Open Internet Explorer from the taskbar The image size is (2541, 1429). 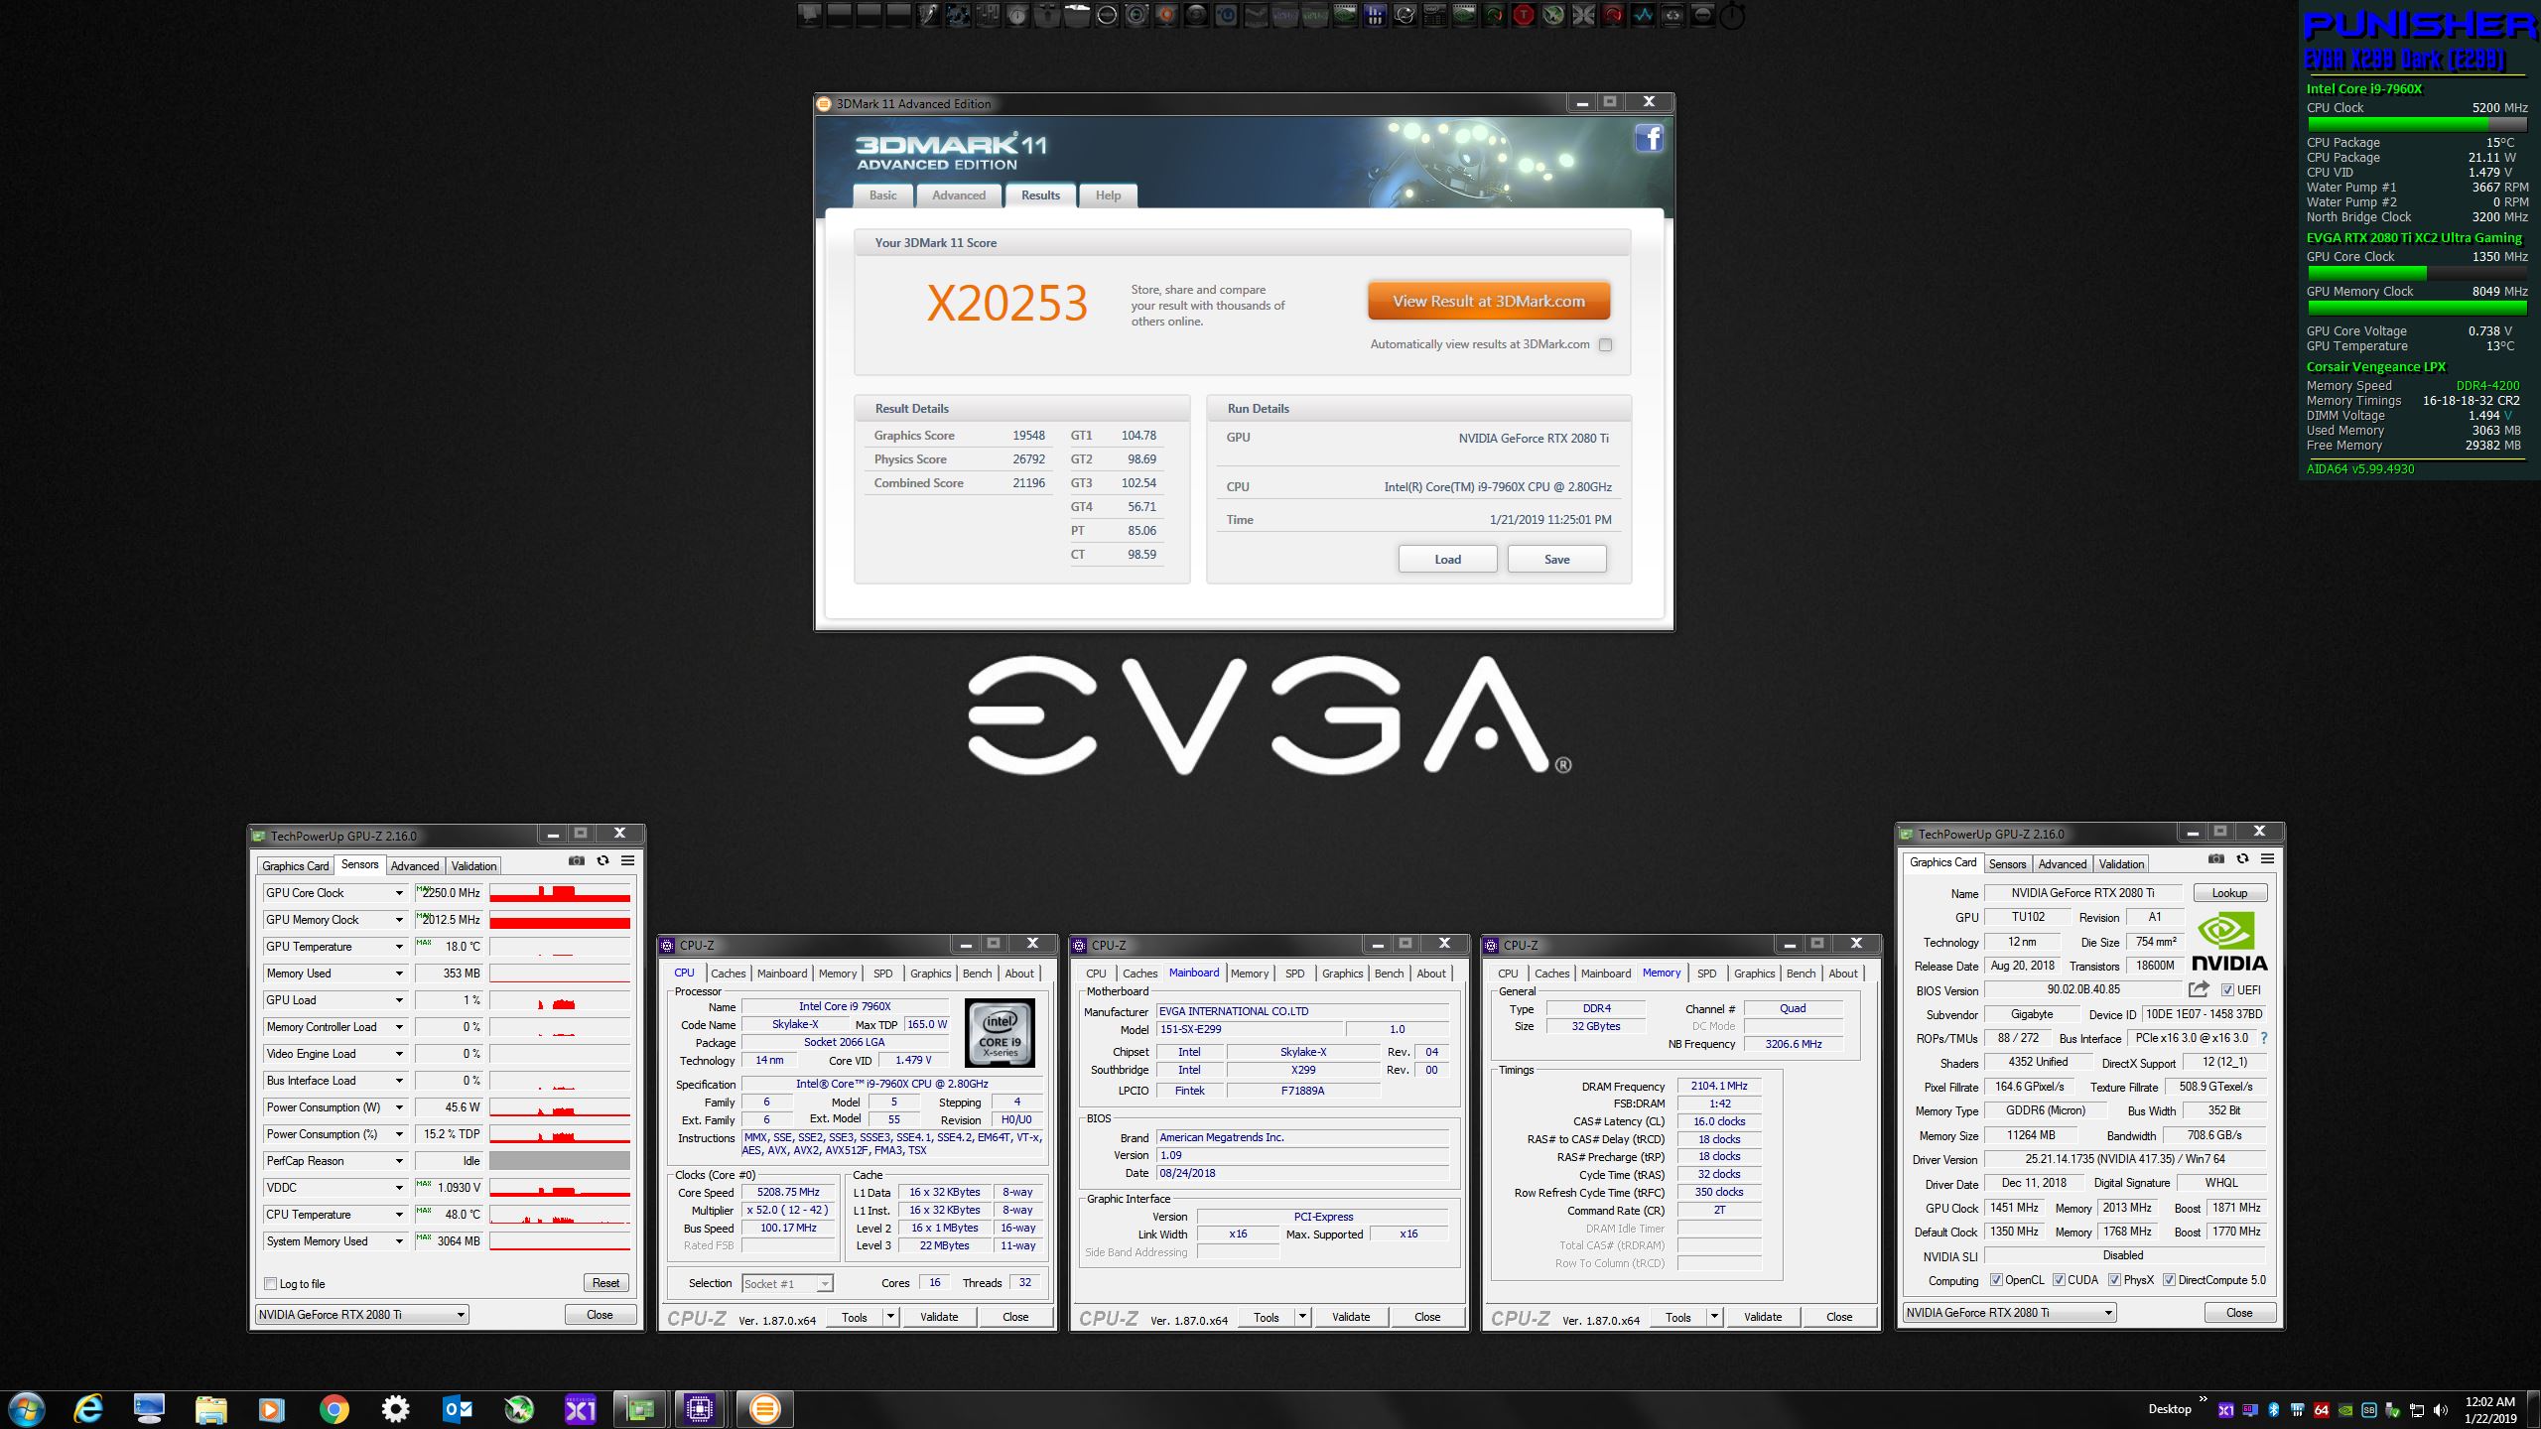(88, 1409)
